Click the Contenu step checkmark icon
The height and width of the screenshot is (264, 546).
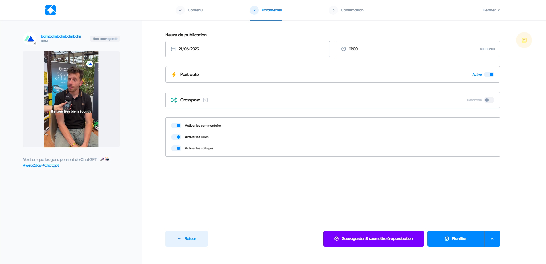180,10
